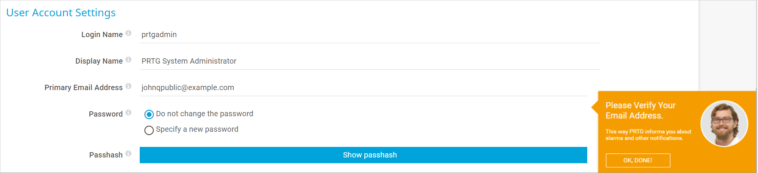Focus the Display Name text field
The image size is (758, 173).
click(x=369, y=61)
